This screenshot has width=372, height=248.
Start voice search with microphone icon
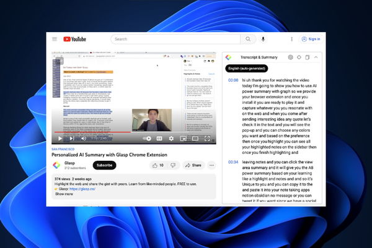263,39
